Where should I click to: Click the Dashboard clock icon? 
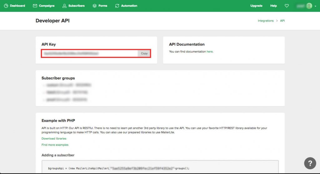click(6, 6)
